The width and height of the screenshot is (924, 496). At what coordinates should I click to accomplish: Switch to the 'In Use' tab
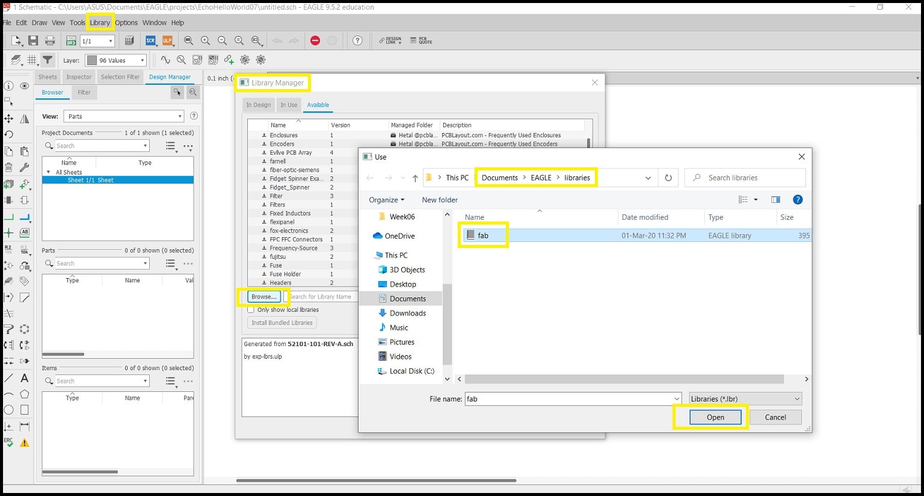tap(289, 105)
